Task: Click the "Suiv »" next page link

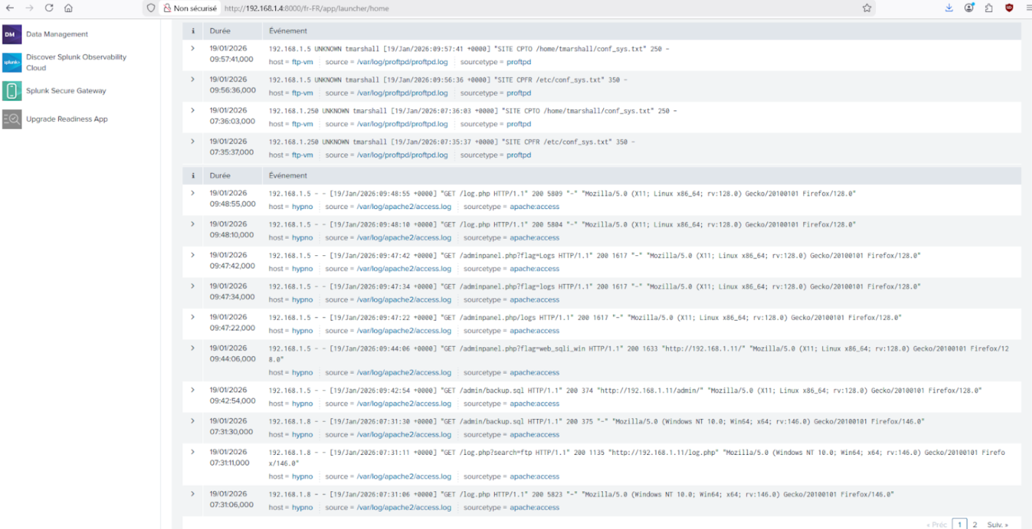Action: pos(996,524)
